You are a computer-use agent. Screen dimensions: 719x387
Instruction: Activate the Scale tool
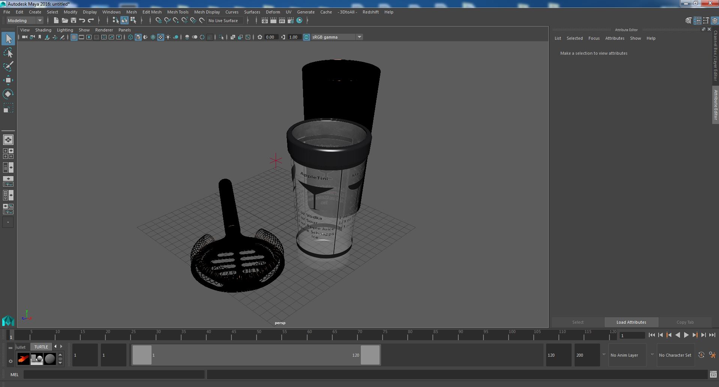click(8, 108)
